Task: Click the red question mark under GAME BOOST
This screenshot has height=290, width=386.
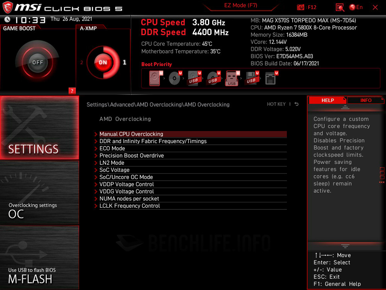Action: point(72,91)
